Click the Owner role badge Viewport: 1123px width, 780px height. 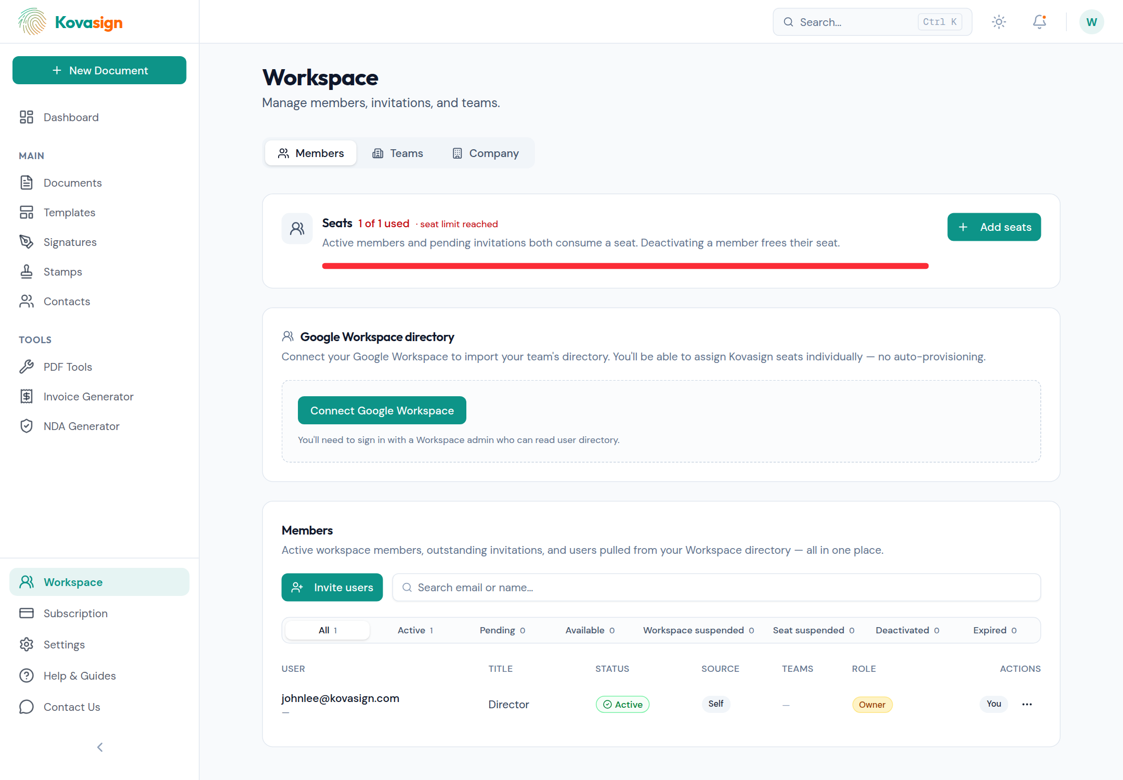point(872,705)
